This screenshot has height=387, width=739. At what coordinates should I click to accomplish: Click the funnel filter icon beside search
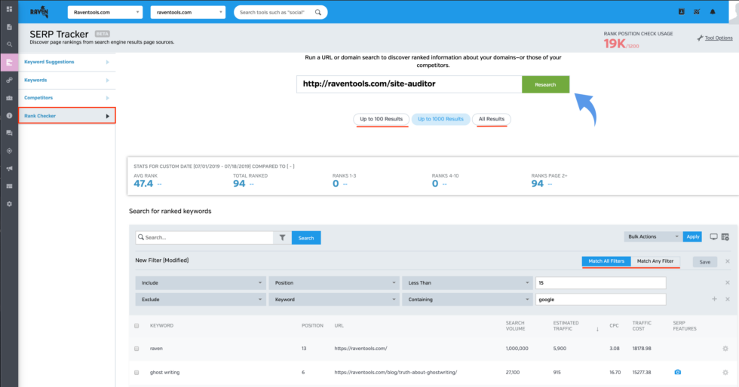[282, 237]
